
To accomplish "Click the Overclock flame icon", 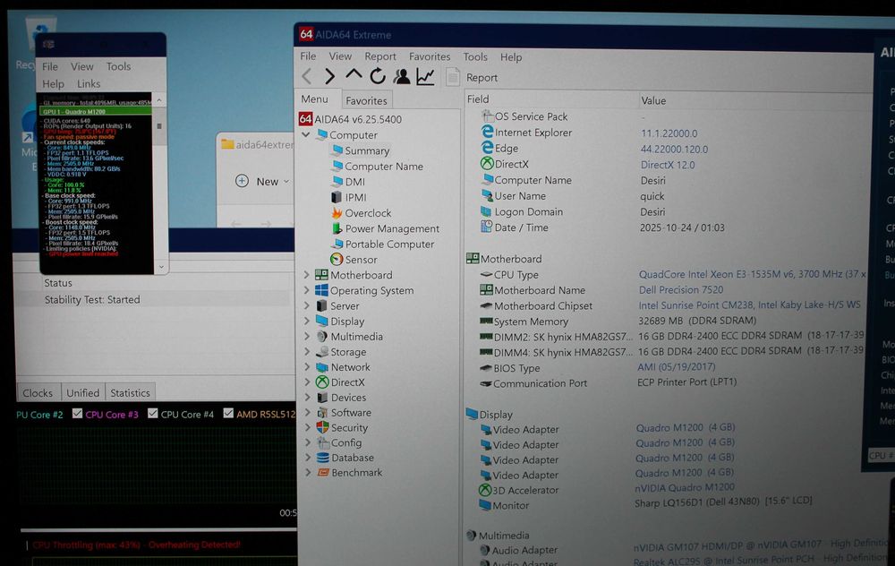I will [x=337, y=212].
